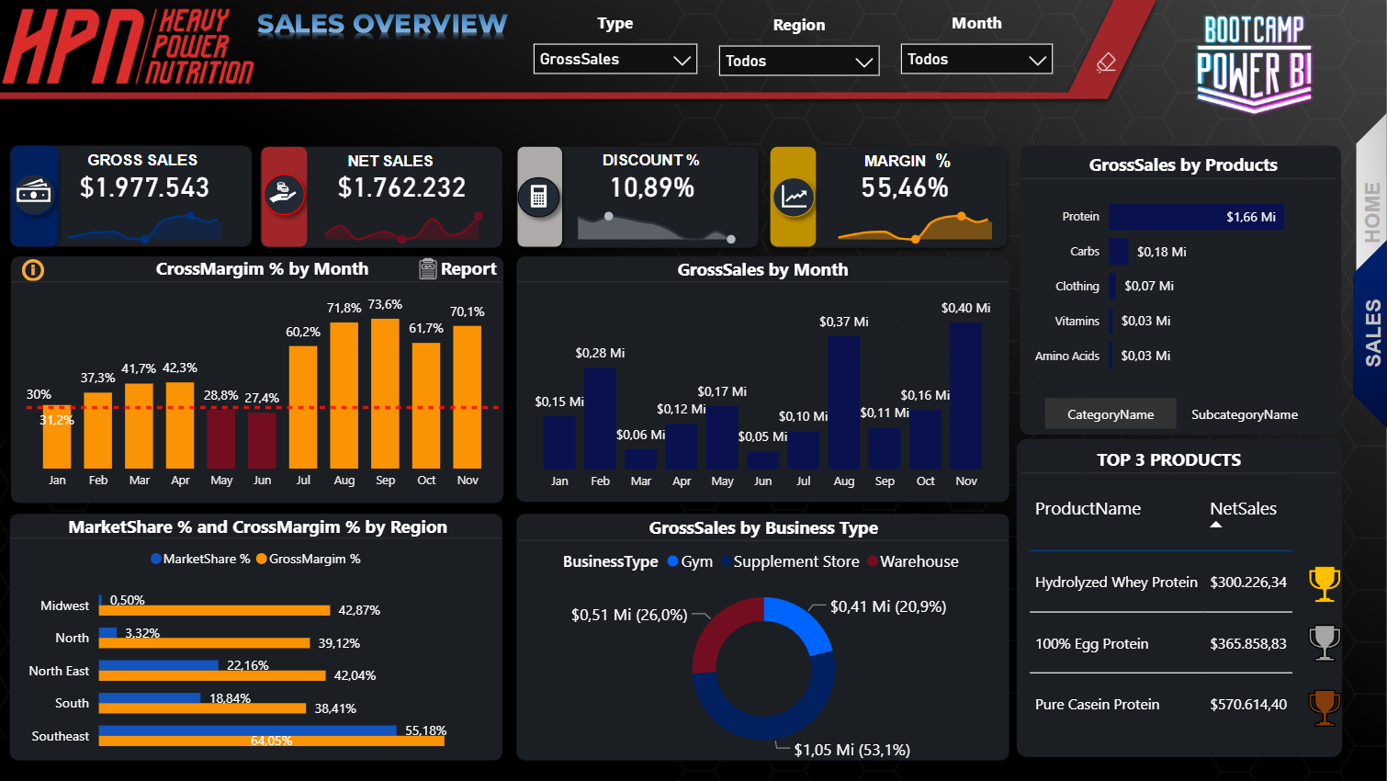Image resolution: width=1387 pixels, height=781 pixels.
Task: Click the MarketShare % legend swatch
Action: point(156,559)
